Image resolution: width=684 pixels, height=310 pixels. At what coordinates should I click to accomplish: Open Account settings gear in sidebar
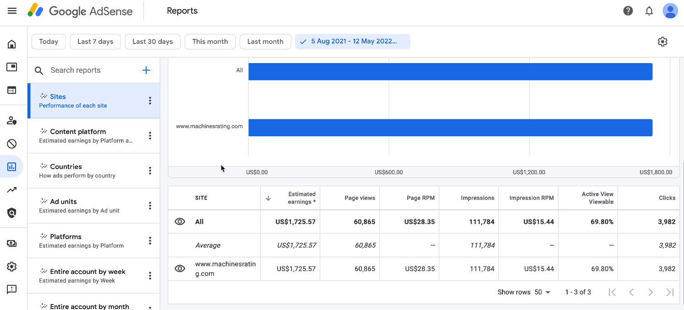pos(12,267)
